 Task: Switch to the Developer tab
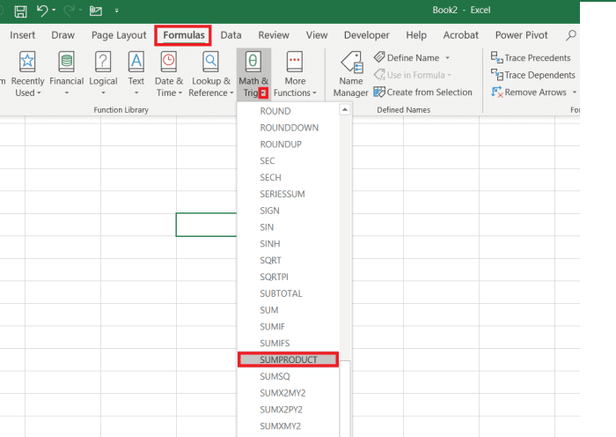point(367,35)
